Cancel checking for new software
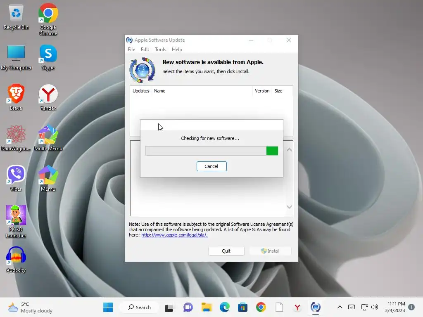423x317 pixels. 211,166
